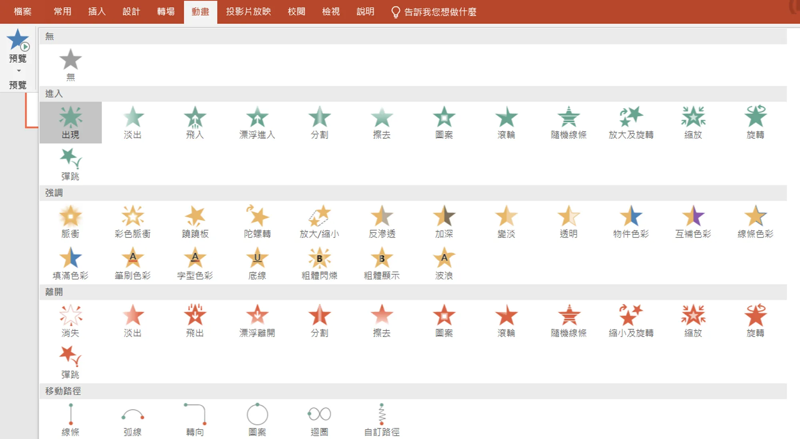Select the 線條 motion path

(x=70, y=419)
